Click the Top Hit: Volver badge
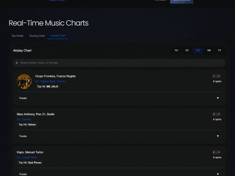 coord(27,124)
